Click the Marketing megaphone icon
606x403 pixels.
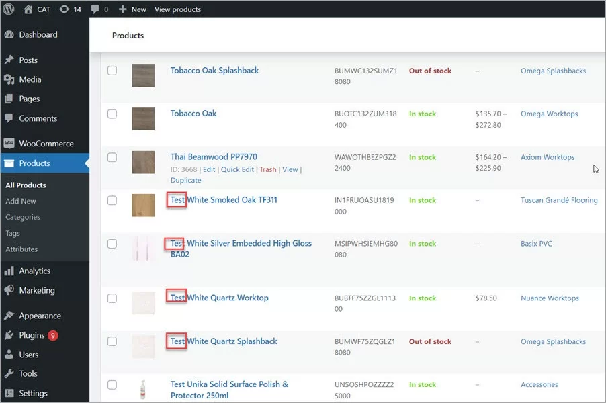(9, 290)
